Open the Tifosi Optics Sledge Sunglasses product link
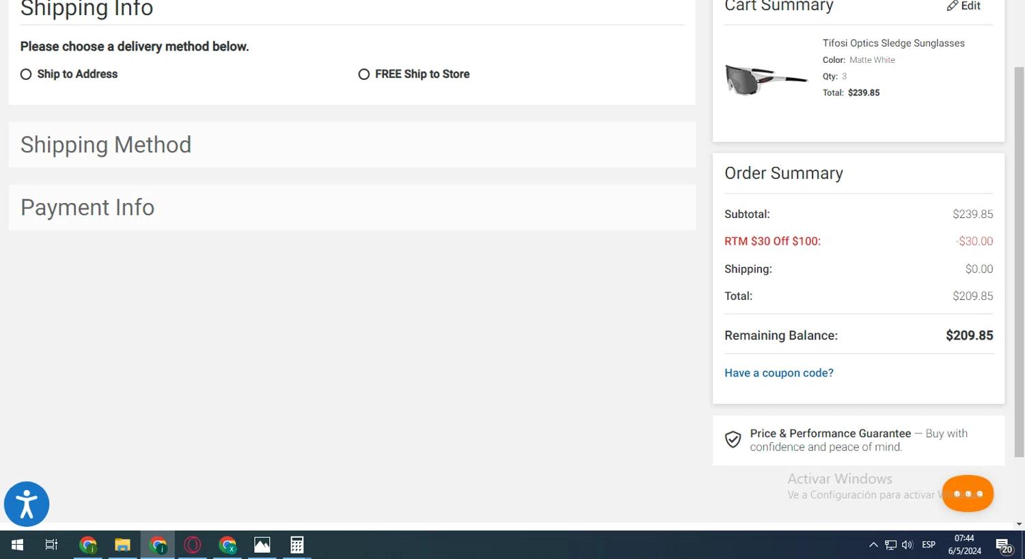This screenshot has height=559, width=1025. pyautogui.click(x=893, y=43)
